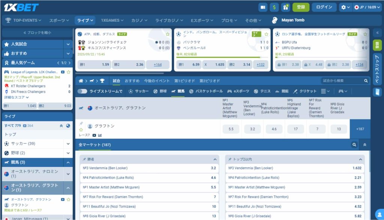384x220 pixels.
Task: Collapse sidebar with ブロックを縮小
Action: tap(37, 33)
